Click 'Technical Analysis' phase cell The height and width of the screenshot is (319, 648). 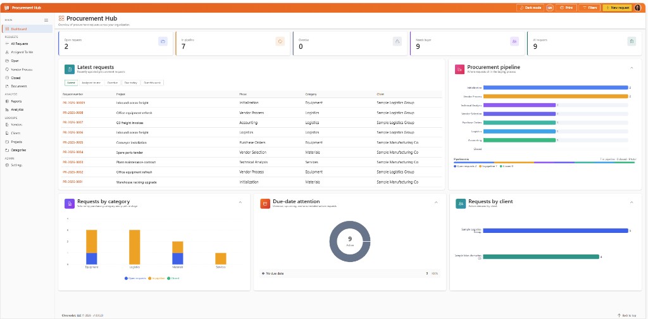point(253,163)
